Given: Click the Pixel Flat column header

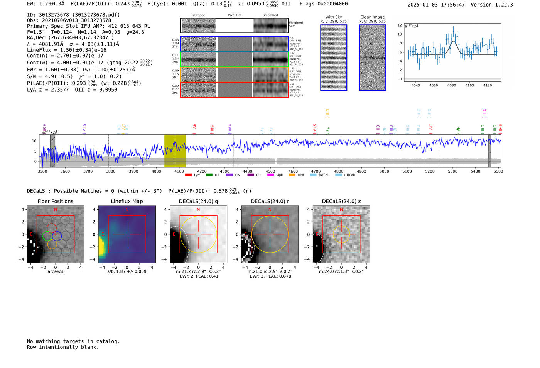Looking at the screenshot, I should pos(235,15).
